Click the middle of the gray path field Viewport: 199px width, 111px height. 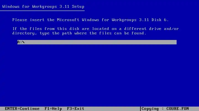pyautogui.click(x=97, y=42)
